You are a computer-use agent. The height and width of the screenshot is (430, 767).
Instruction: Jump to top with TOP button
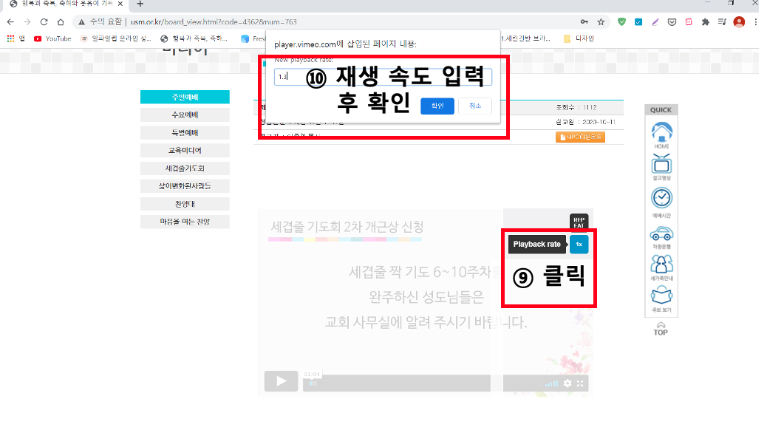[x=661, y=330]
